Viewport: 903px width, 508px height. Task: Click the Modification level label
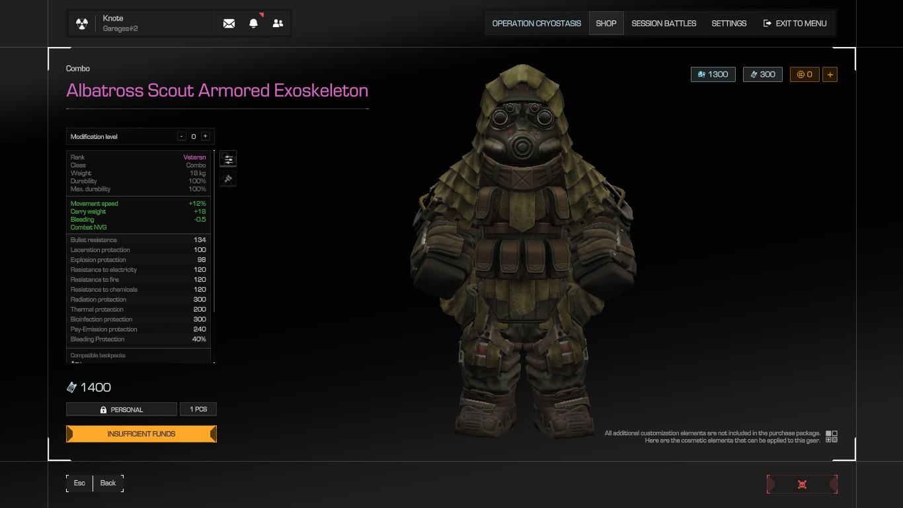point(94,137)
